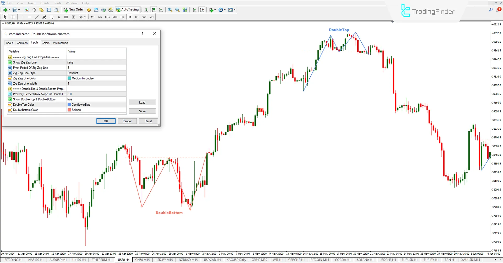The image size is (503, 263).
Task: Select the Crosshair tool
Action: click(x=13, y=17)
